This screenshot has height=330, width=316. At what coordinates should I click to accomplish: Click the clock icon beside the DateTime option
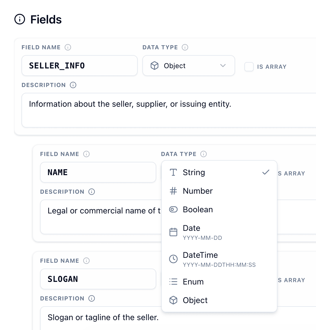click(x=173, y=259)
